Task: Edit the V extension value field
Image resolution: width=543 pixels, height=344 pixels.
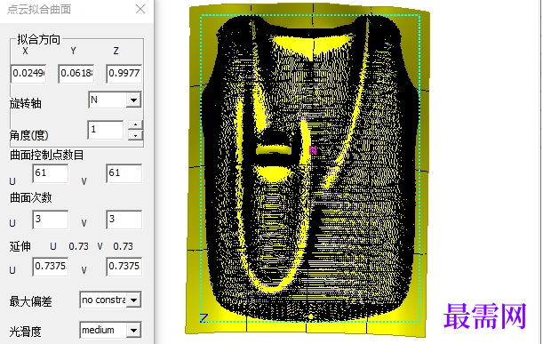Action: tap(124, 267)
